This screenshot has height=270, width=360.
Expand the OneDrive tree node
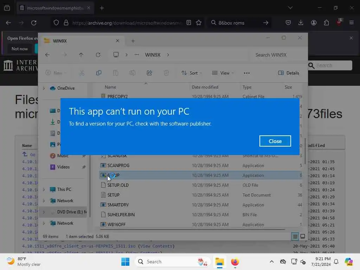(44, 88)
